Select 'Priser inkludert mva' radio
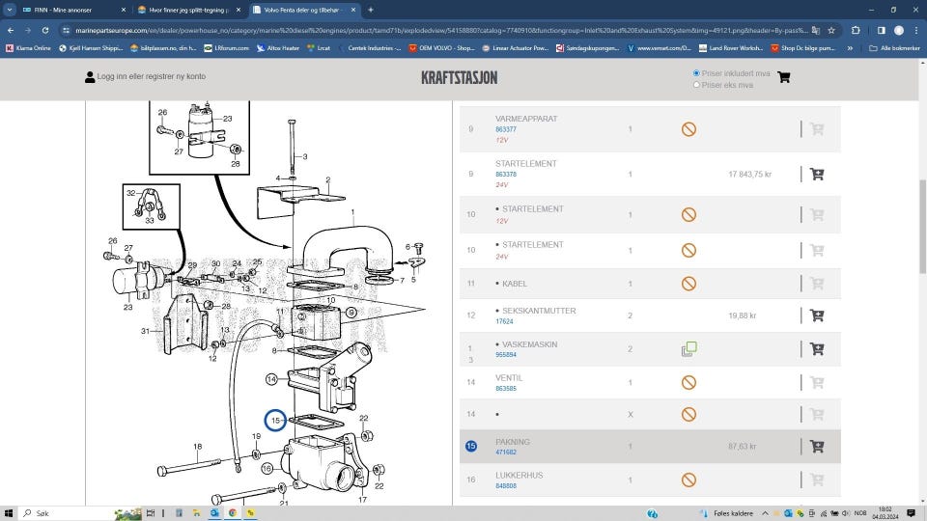 click(x=696, y=73)
